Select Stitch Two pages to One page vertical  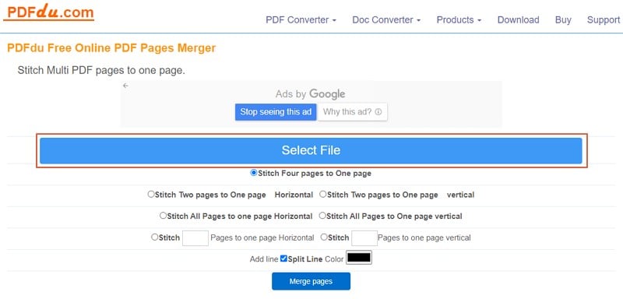pos(322,195)
